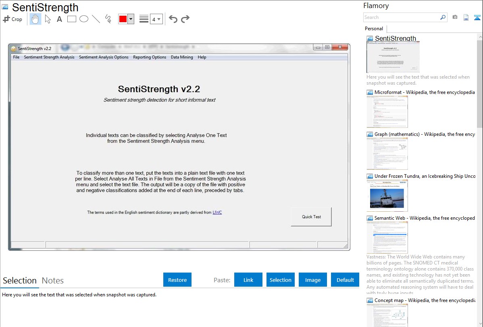Open the Semantic Web snapshot thumbnail
This screenshot has height=327, width=483.
coord(387,237)
